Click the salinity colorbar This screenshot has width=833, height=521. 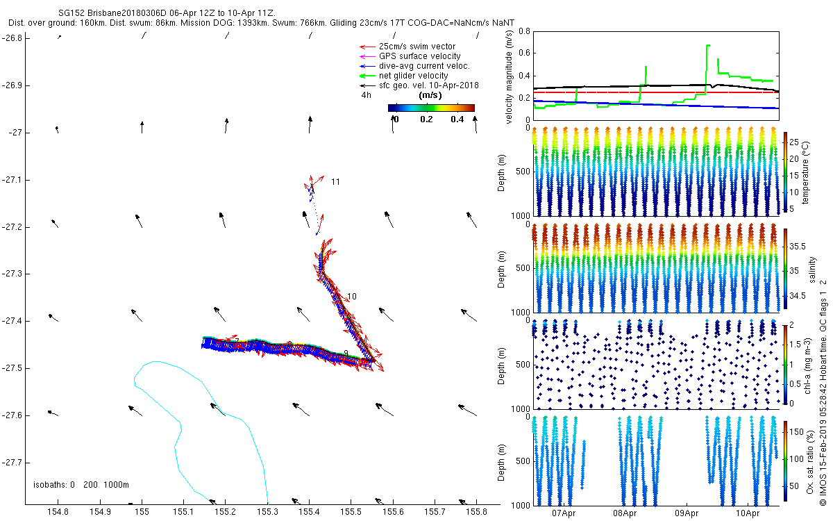click(786, 268)
